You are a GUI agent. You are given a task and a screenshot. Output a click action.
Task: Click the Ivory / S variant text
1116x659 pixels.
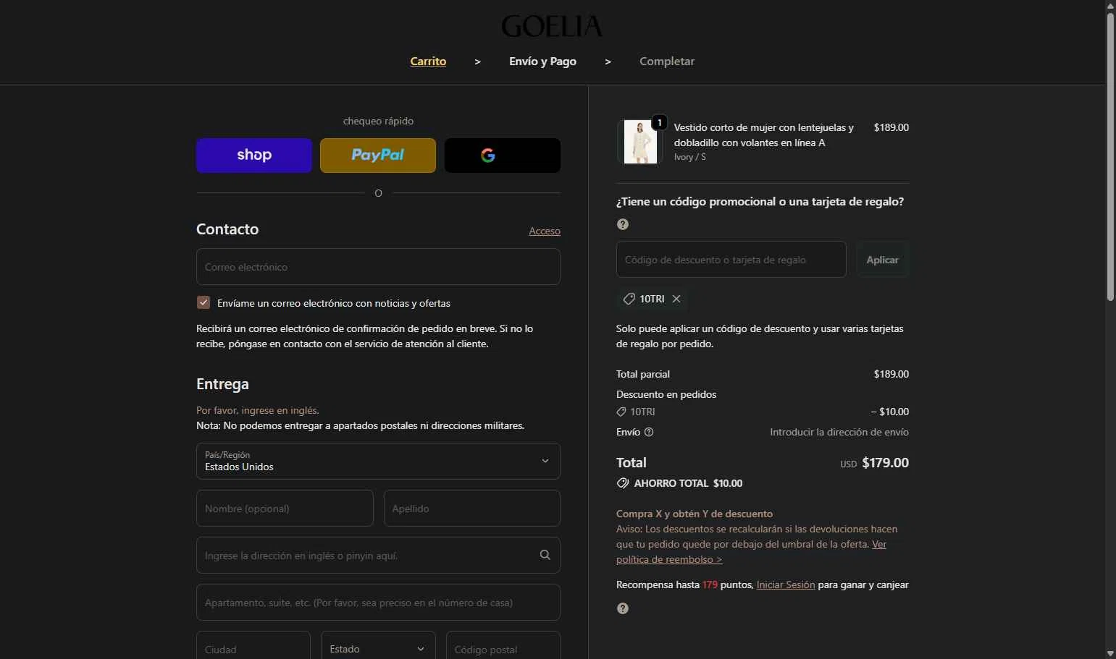point(689,157)
